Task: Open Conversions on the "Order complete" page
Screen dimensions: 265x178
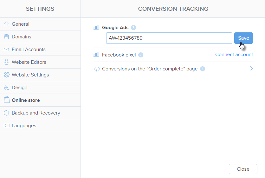Action: click(150, 69)
